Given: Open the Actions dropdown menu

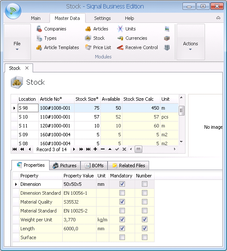Looking at the screenshot, I should pyautogui.click(x=191, y=42).
